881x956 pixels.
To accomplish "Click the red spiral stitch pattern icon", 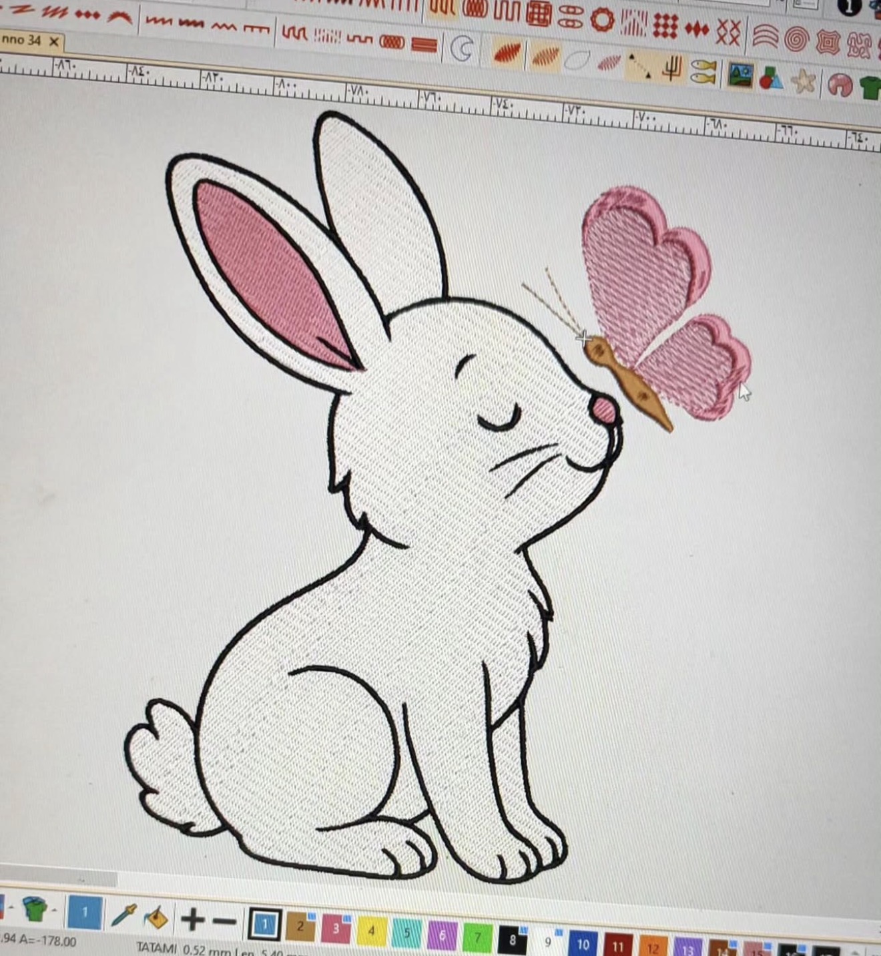I will (x=797, y=39).
